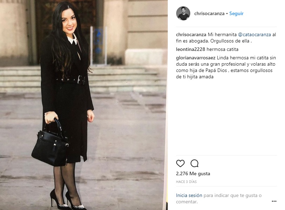
Task: Follow the account with Seguir
Action: pos(236,14)
